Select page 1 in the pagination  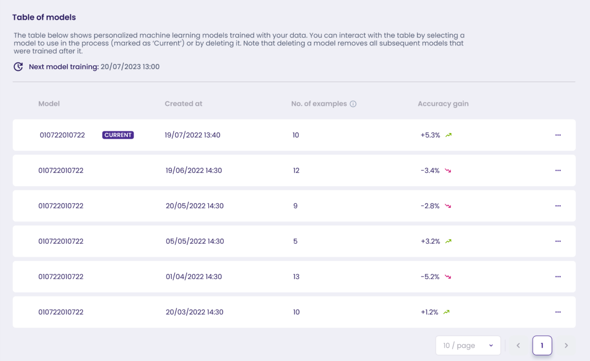click(542, 345)
